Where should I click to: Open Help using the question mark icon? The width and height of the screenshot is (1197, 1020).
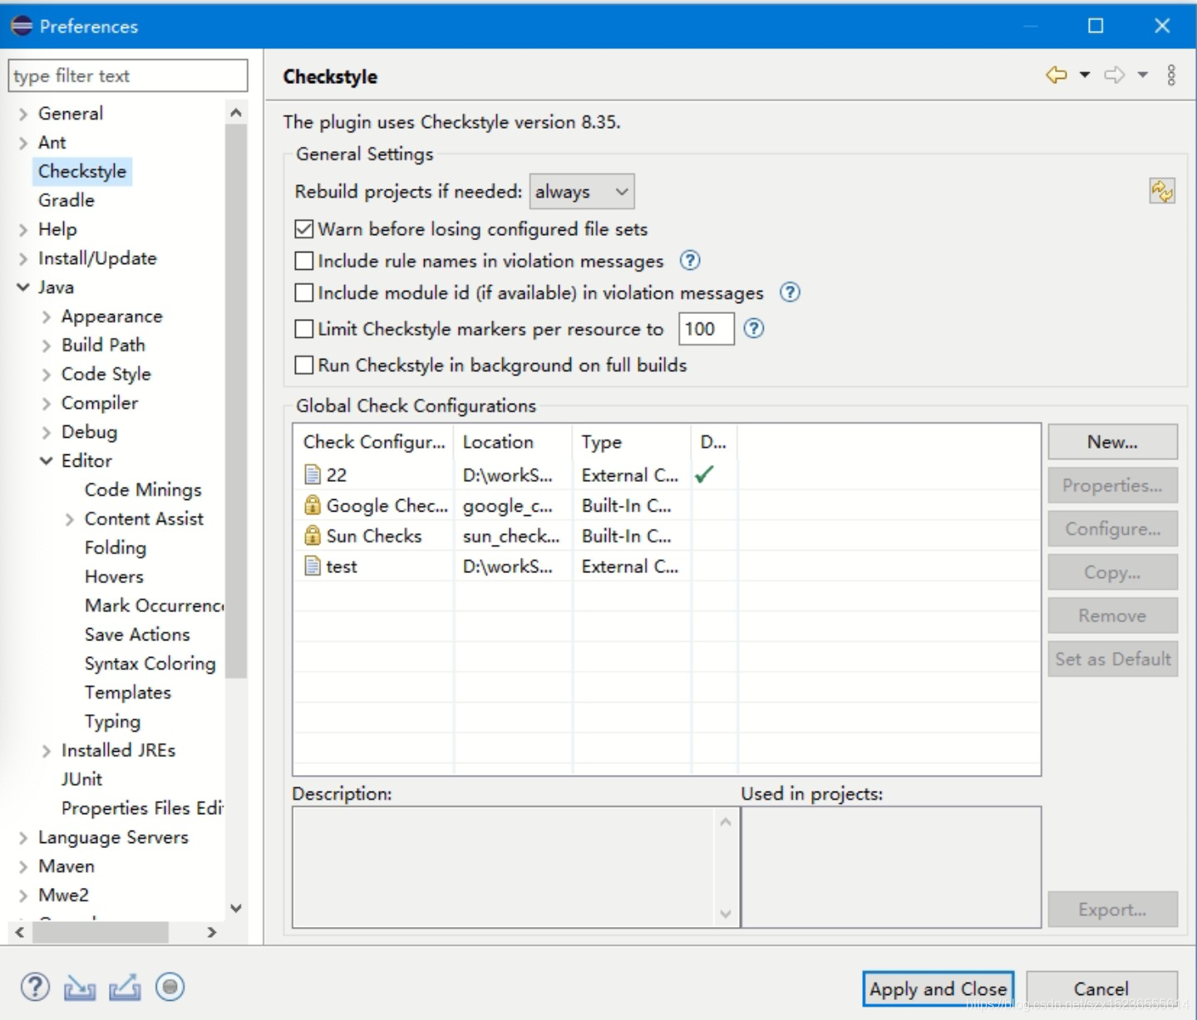coord(35,988)
